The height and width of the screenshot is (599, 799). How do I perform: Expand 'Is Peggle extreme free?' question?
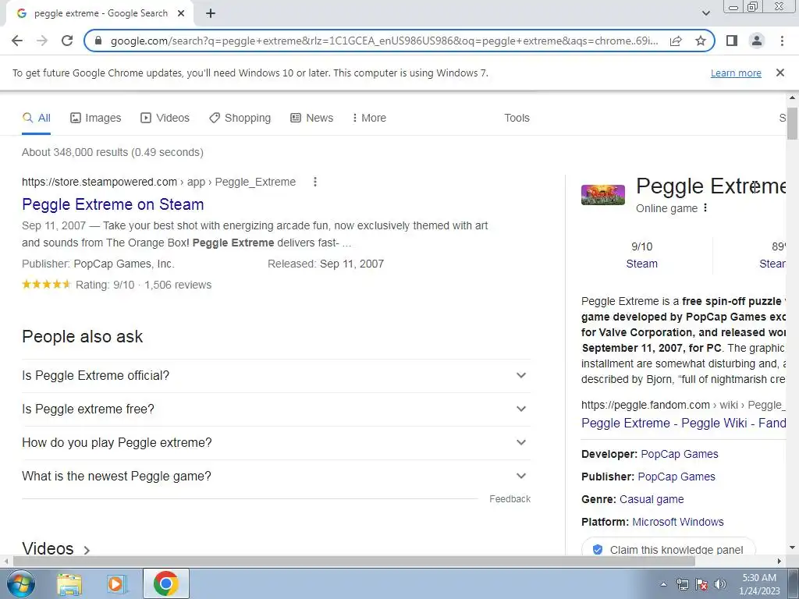click(276, 409)
